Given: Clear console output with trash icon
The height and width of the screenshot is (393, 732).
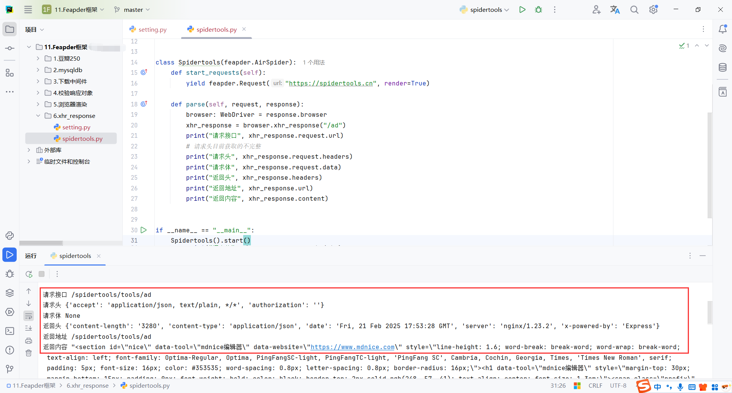Looking at the screenshot, I should pos(29,353).
